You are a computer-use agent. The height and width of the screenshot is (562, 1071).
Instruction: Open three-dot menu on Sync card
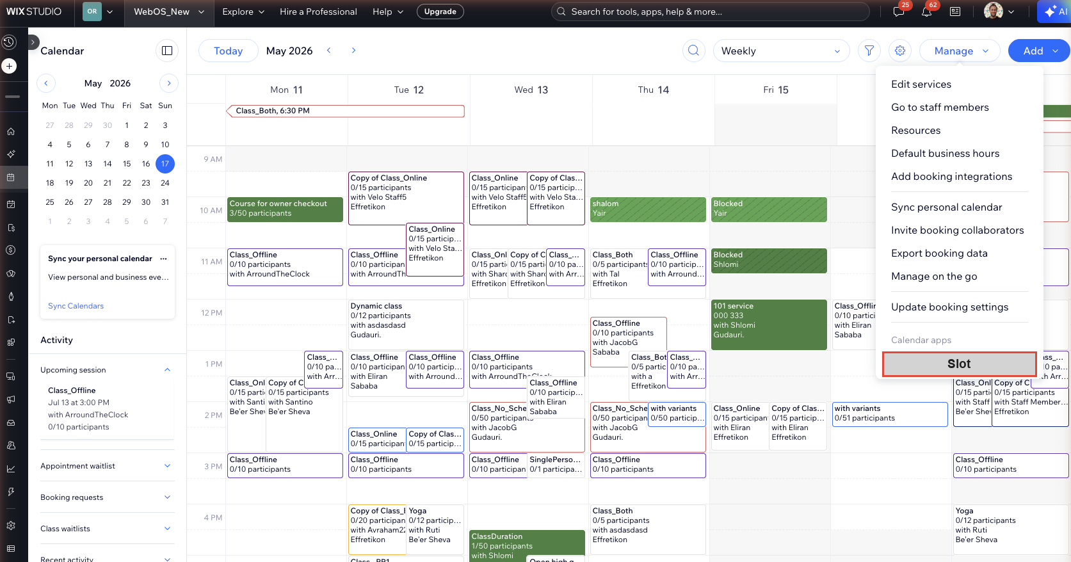pos(163,259)
